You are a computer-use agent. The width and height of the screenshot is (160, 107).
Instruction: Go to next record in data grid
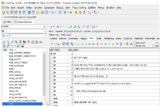(90, 44)
